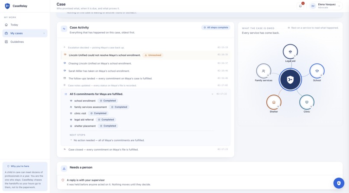Select Case notes updated row

pos(145,85)
